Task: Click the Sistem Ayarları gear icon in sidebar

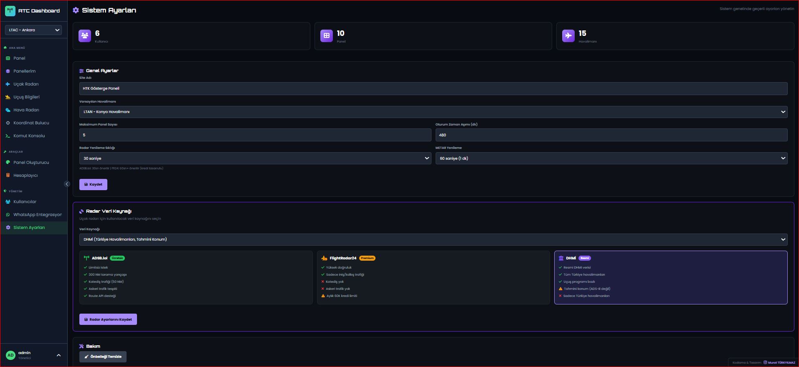Action: pos(8,228)
